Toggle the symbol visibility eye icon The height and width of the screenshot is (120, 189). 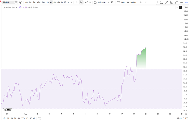click(x=16, y=2)
